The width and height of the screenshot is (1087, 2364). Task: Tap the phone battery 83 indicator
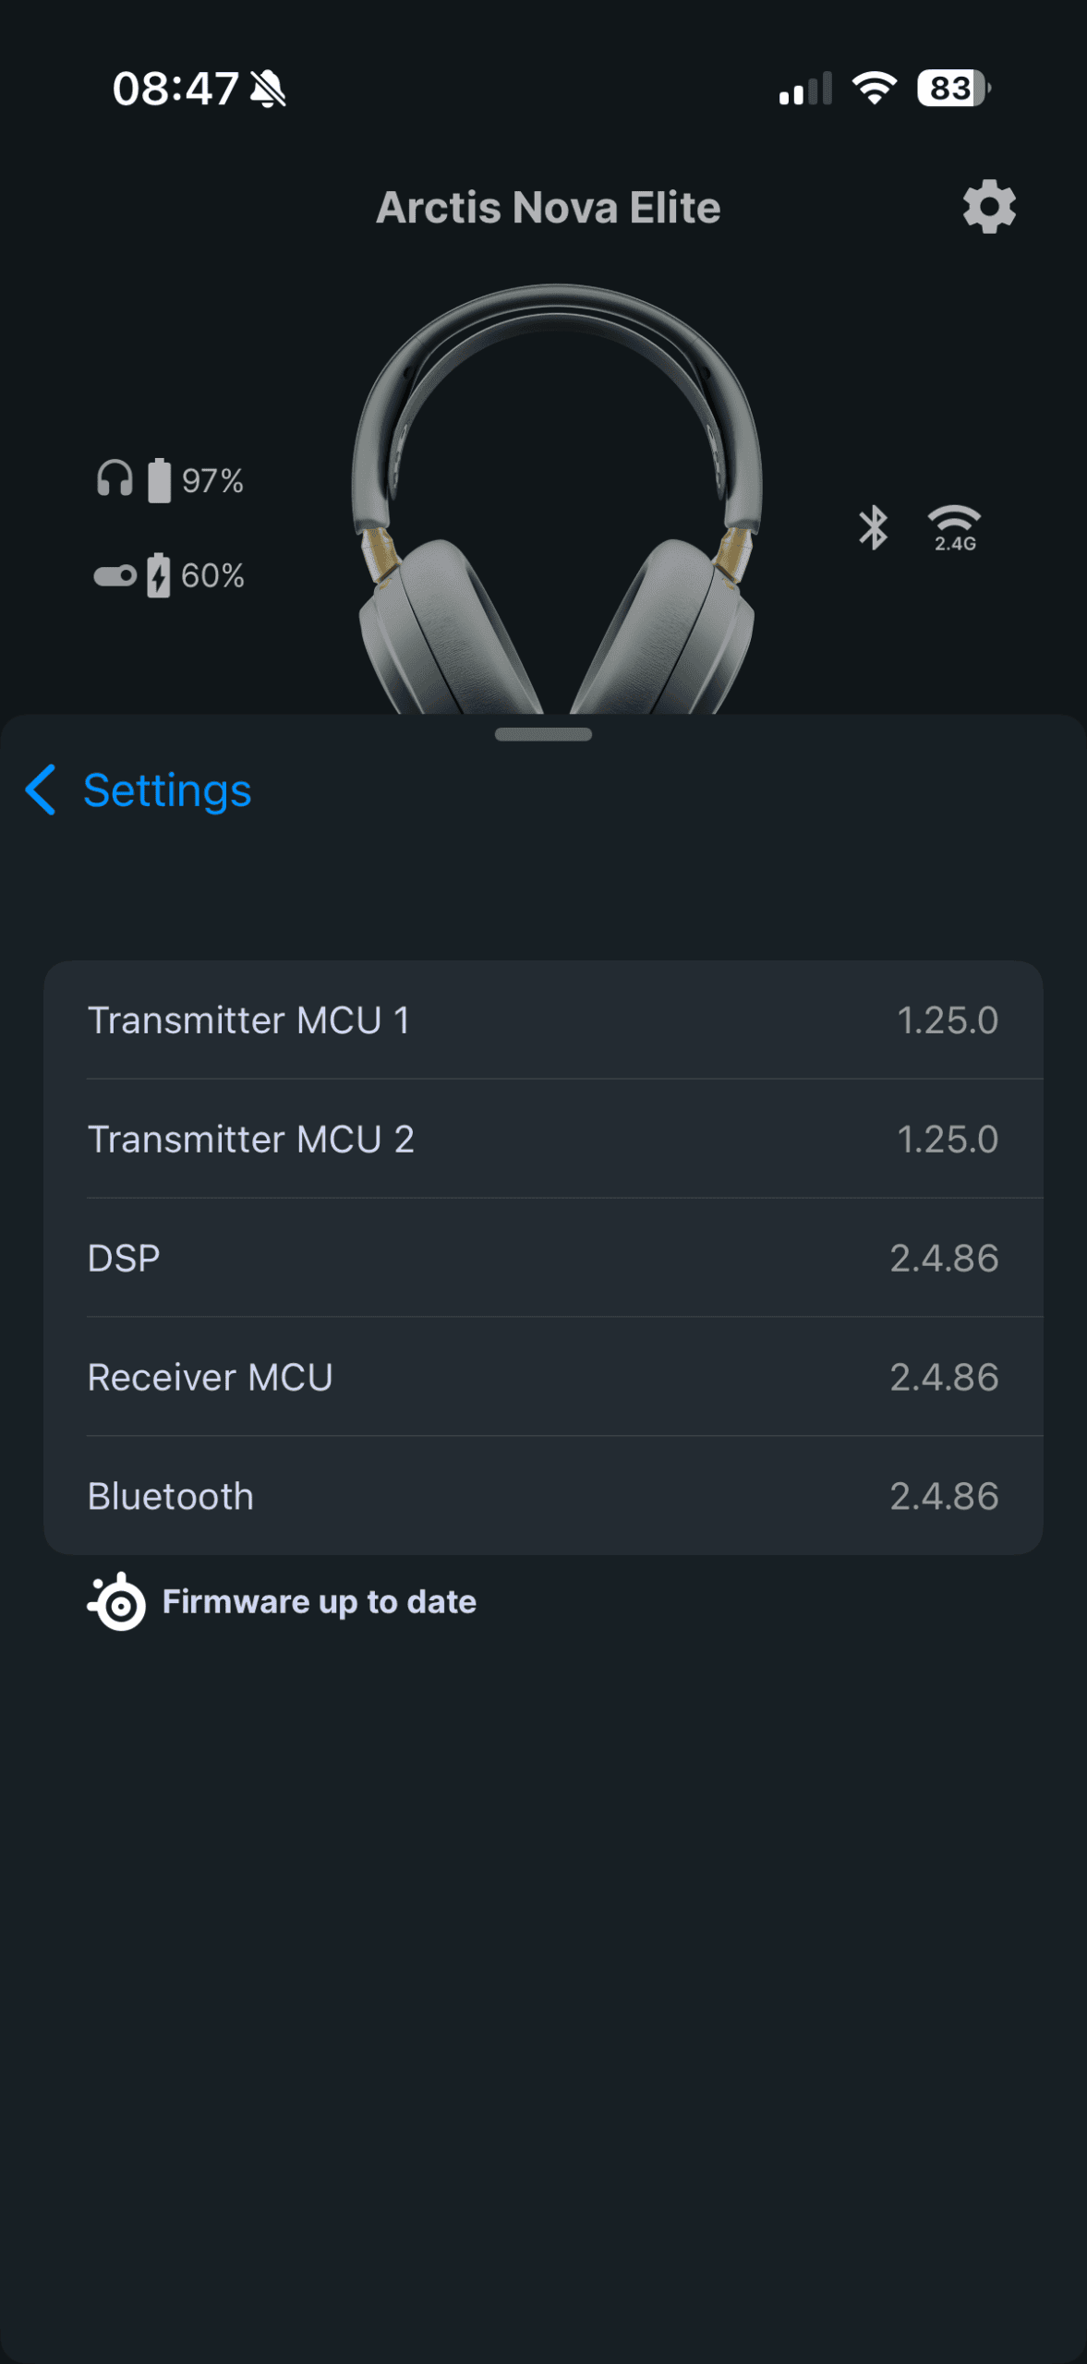[952, 89]
